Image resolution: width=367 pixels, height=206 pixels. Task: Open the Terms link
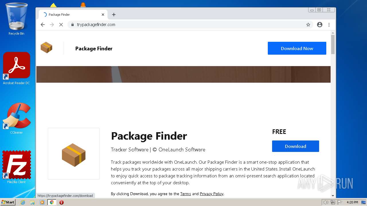(x=186, y=194)
